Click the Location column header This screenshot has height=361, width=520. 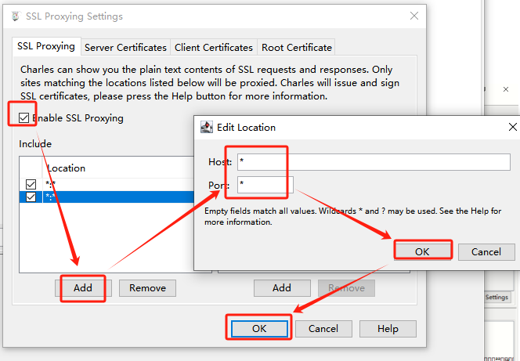pos(117,168)
